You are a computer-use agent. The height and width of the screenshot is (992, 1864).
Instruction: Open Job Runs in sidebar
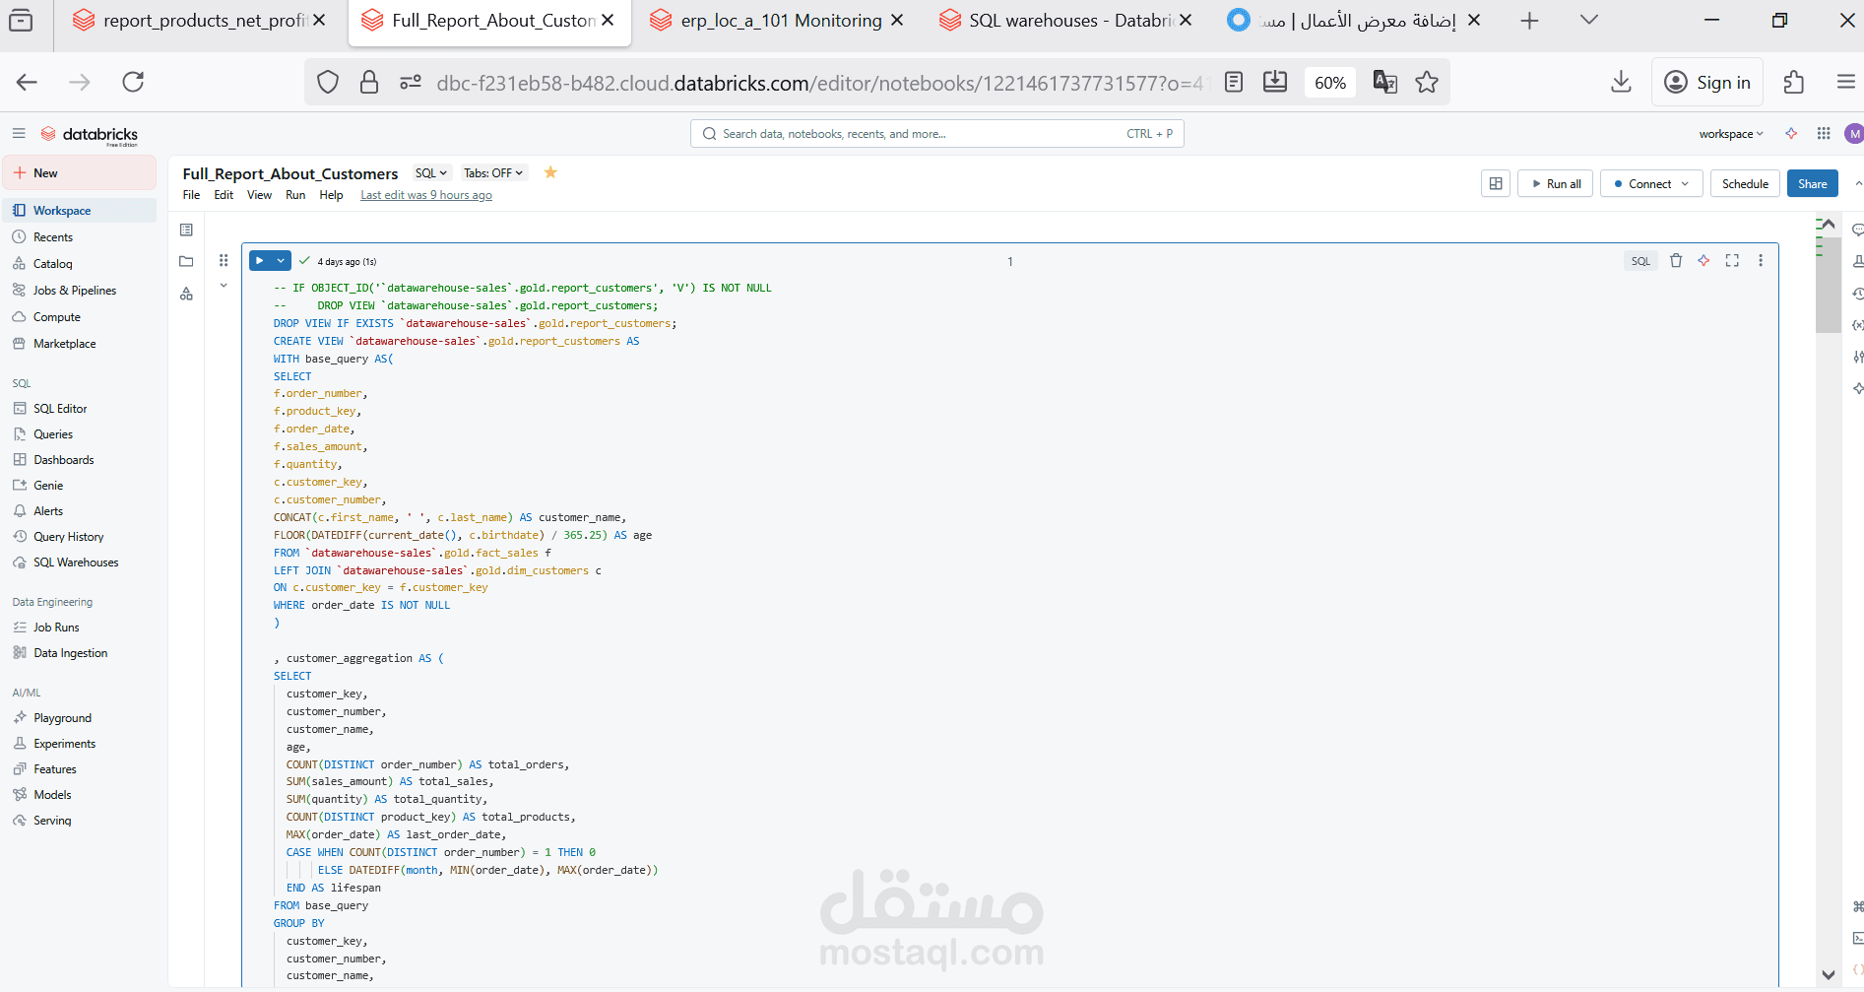click(79, 628)
